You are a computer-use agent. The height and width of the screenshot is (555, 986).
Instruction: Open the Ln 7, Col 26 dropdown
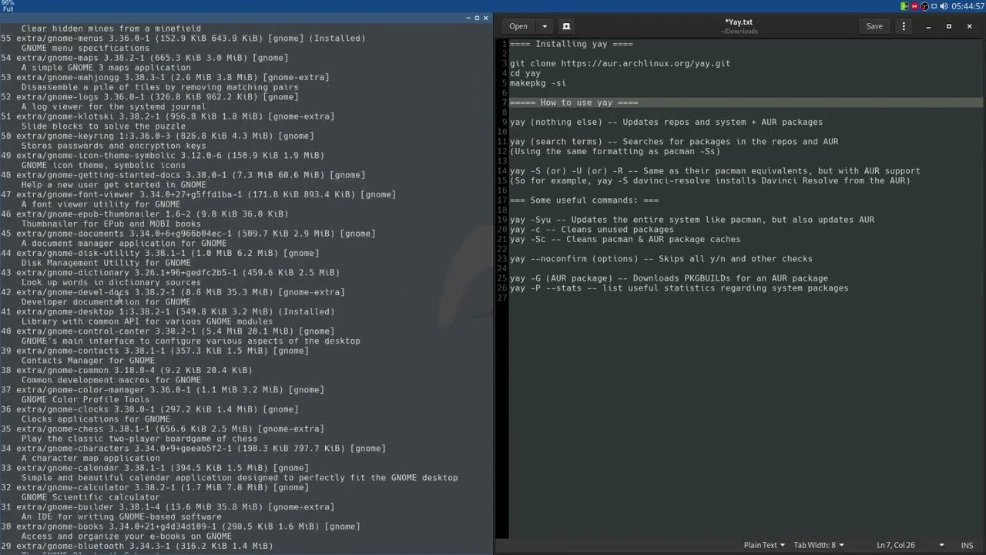point(910,545)
